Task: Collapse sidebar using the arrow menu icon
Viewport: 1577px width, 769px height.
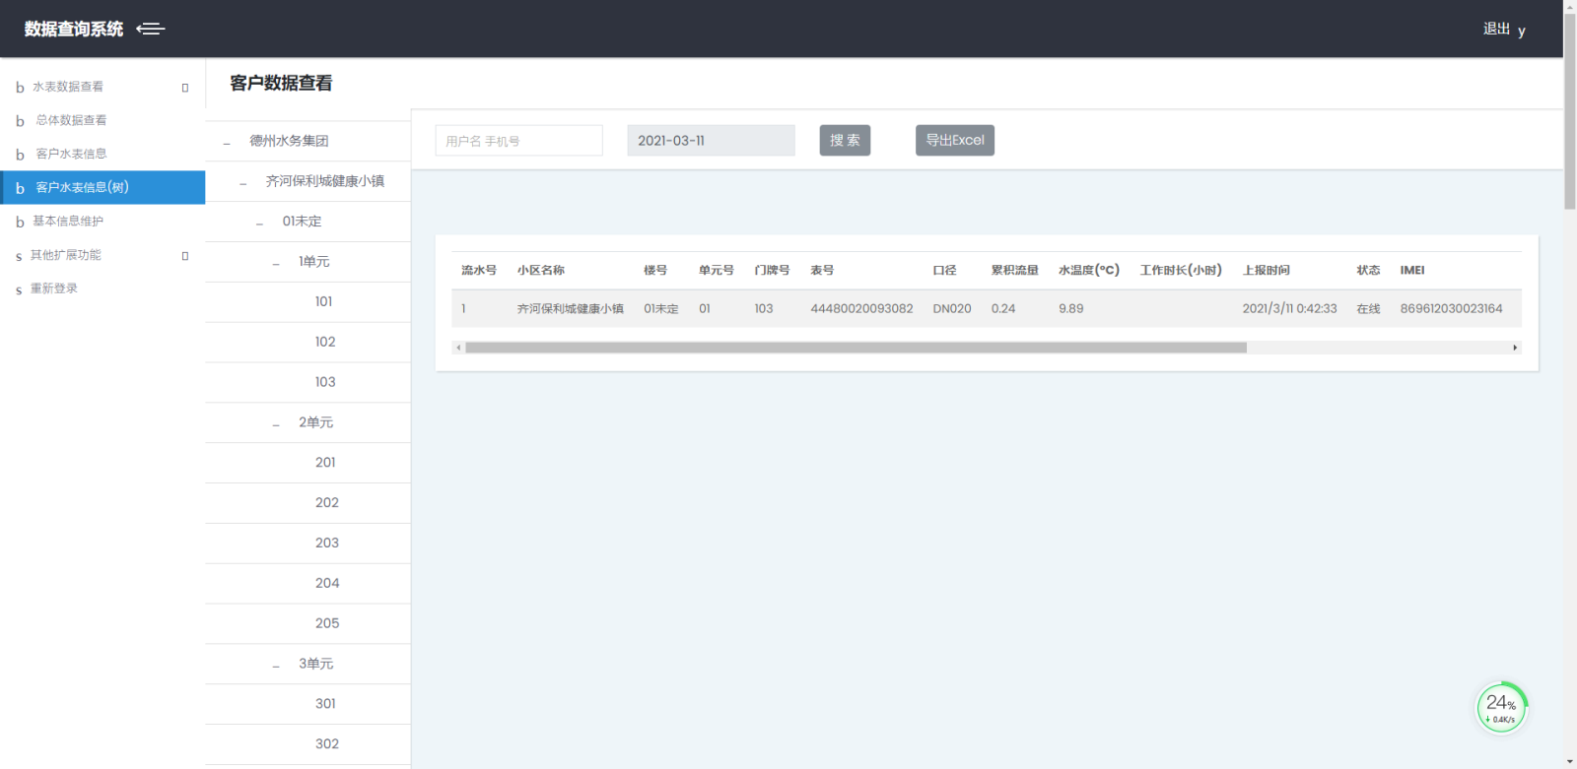Action: tap(151, 30)
